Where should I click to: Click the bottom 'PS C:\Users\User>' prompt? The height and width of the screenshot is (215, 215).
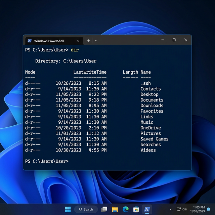point(47,161)
